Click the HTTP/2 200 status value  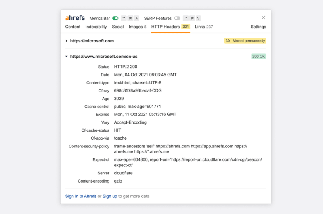point(126,67)
